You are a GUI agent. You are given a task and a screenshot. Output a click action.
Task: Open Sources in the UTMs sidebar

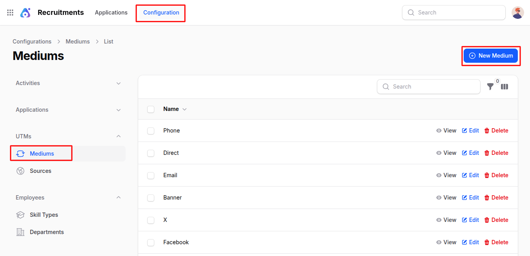click(40, 171)
